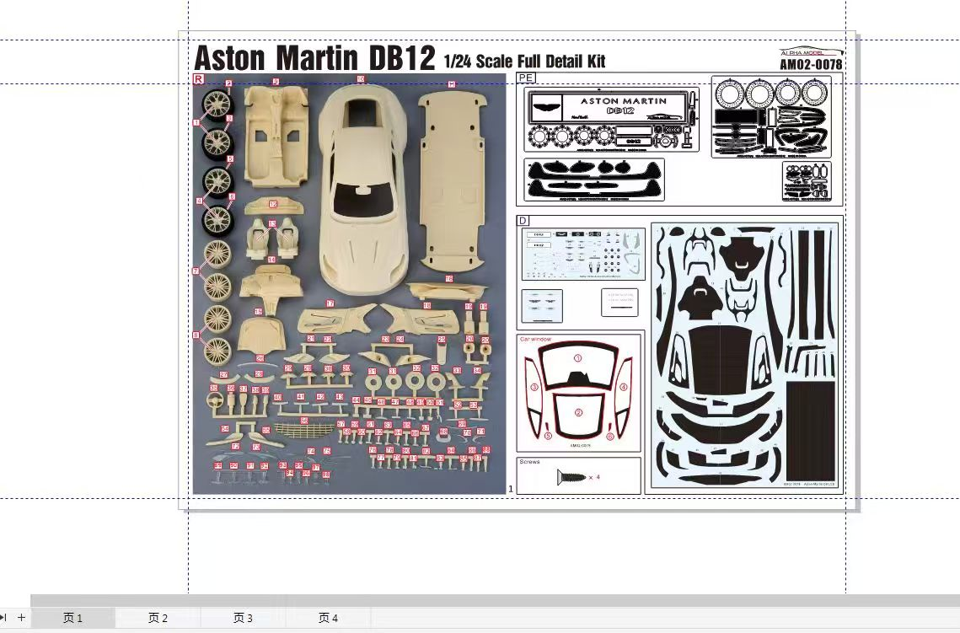Viewport: 960px width, 633px height.
Task: Click the carbon fibre decal sheet drawing
Action: pyautogui.click(x=744, y=357)
